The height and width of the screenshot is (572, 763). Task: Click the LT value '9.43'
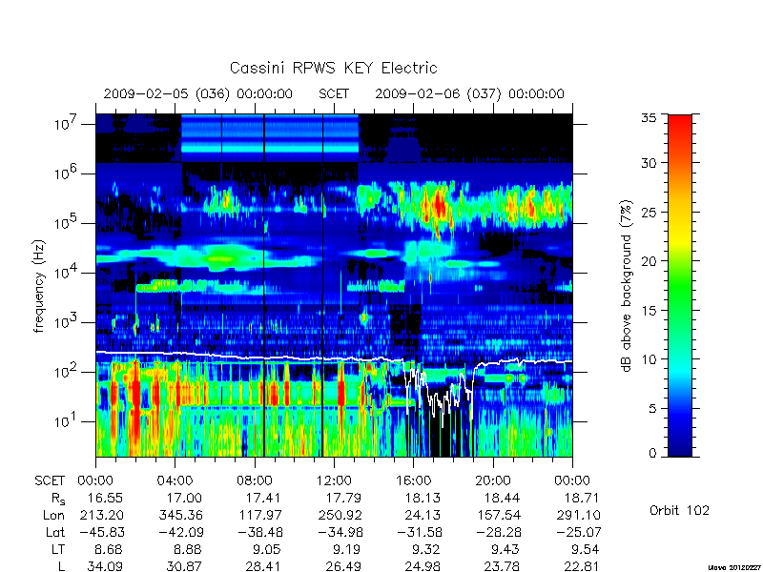point(505,550)
